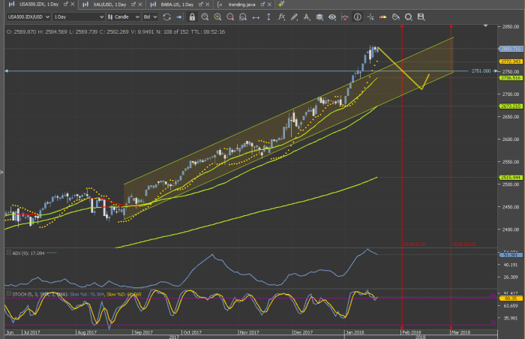Open the Bid price side dropdown
The width and height of the screenshot is (525, 339).
coord(150,16)
